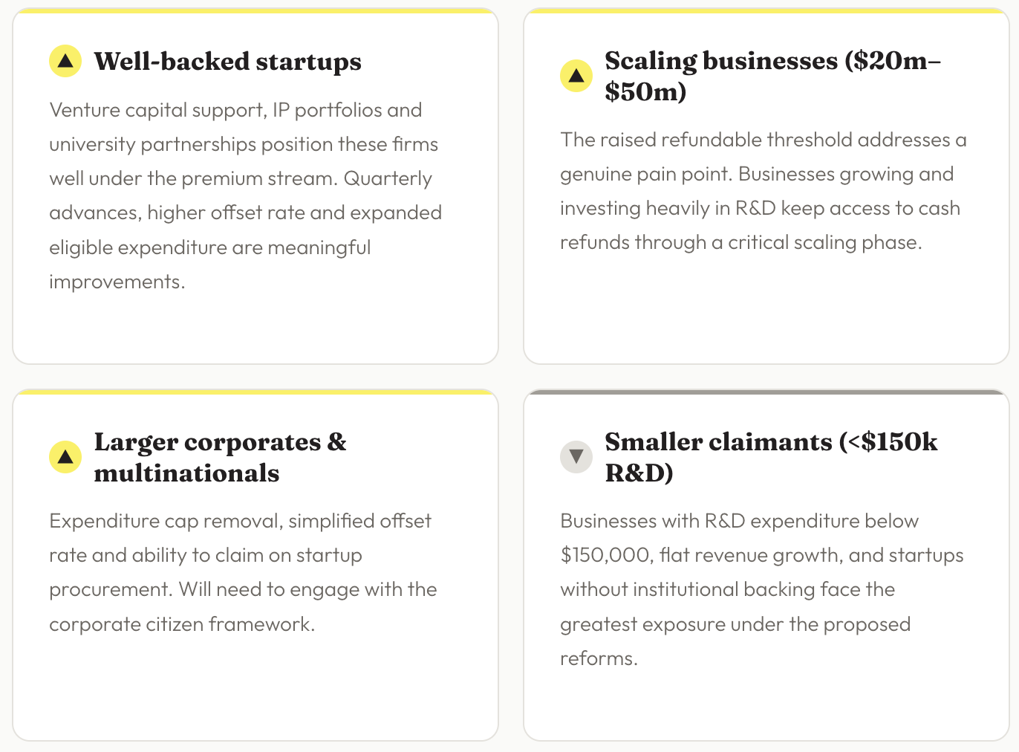The width and height of the screenshot is (1019, 752).
Task: Click the word "reforms" in Smaller claimants card
Action: pos(597,659)
